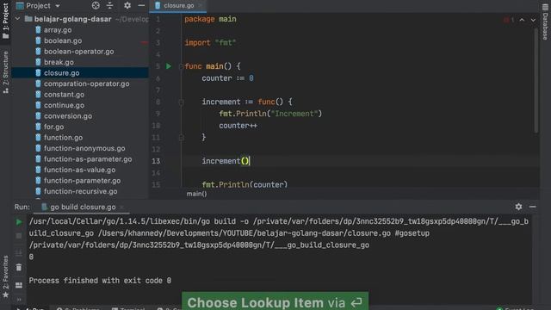
Task: Click the green run gutter icon for main
Action: (x=169, y=66)
